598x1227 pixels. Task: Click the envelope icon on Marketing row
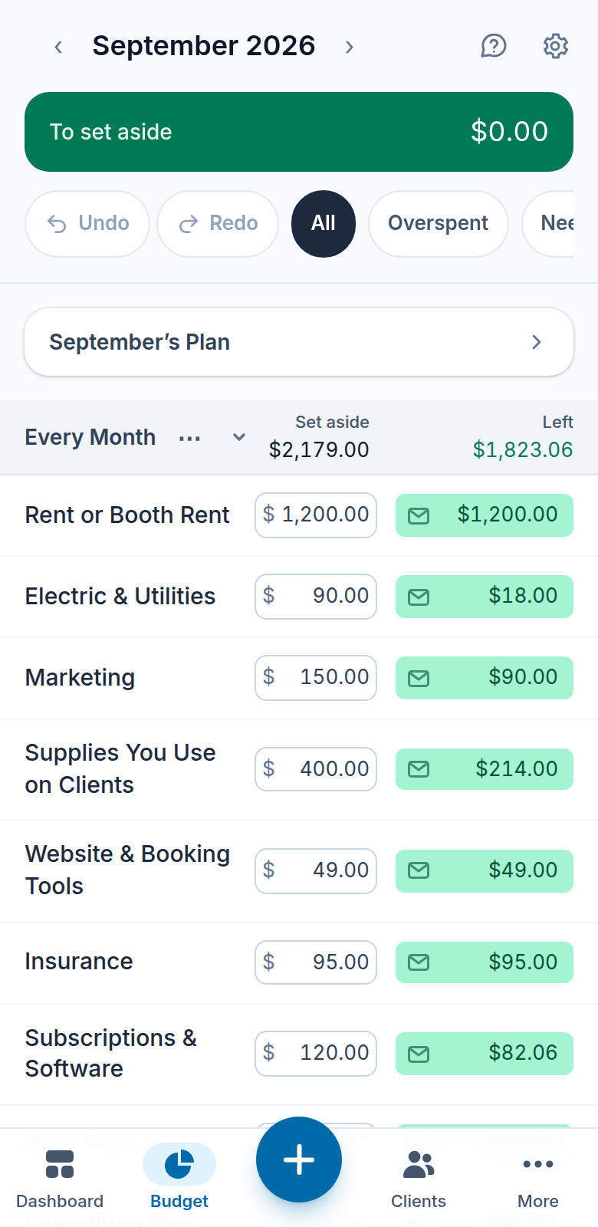point(419,678)
